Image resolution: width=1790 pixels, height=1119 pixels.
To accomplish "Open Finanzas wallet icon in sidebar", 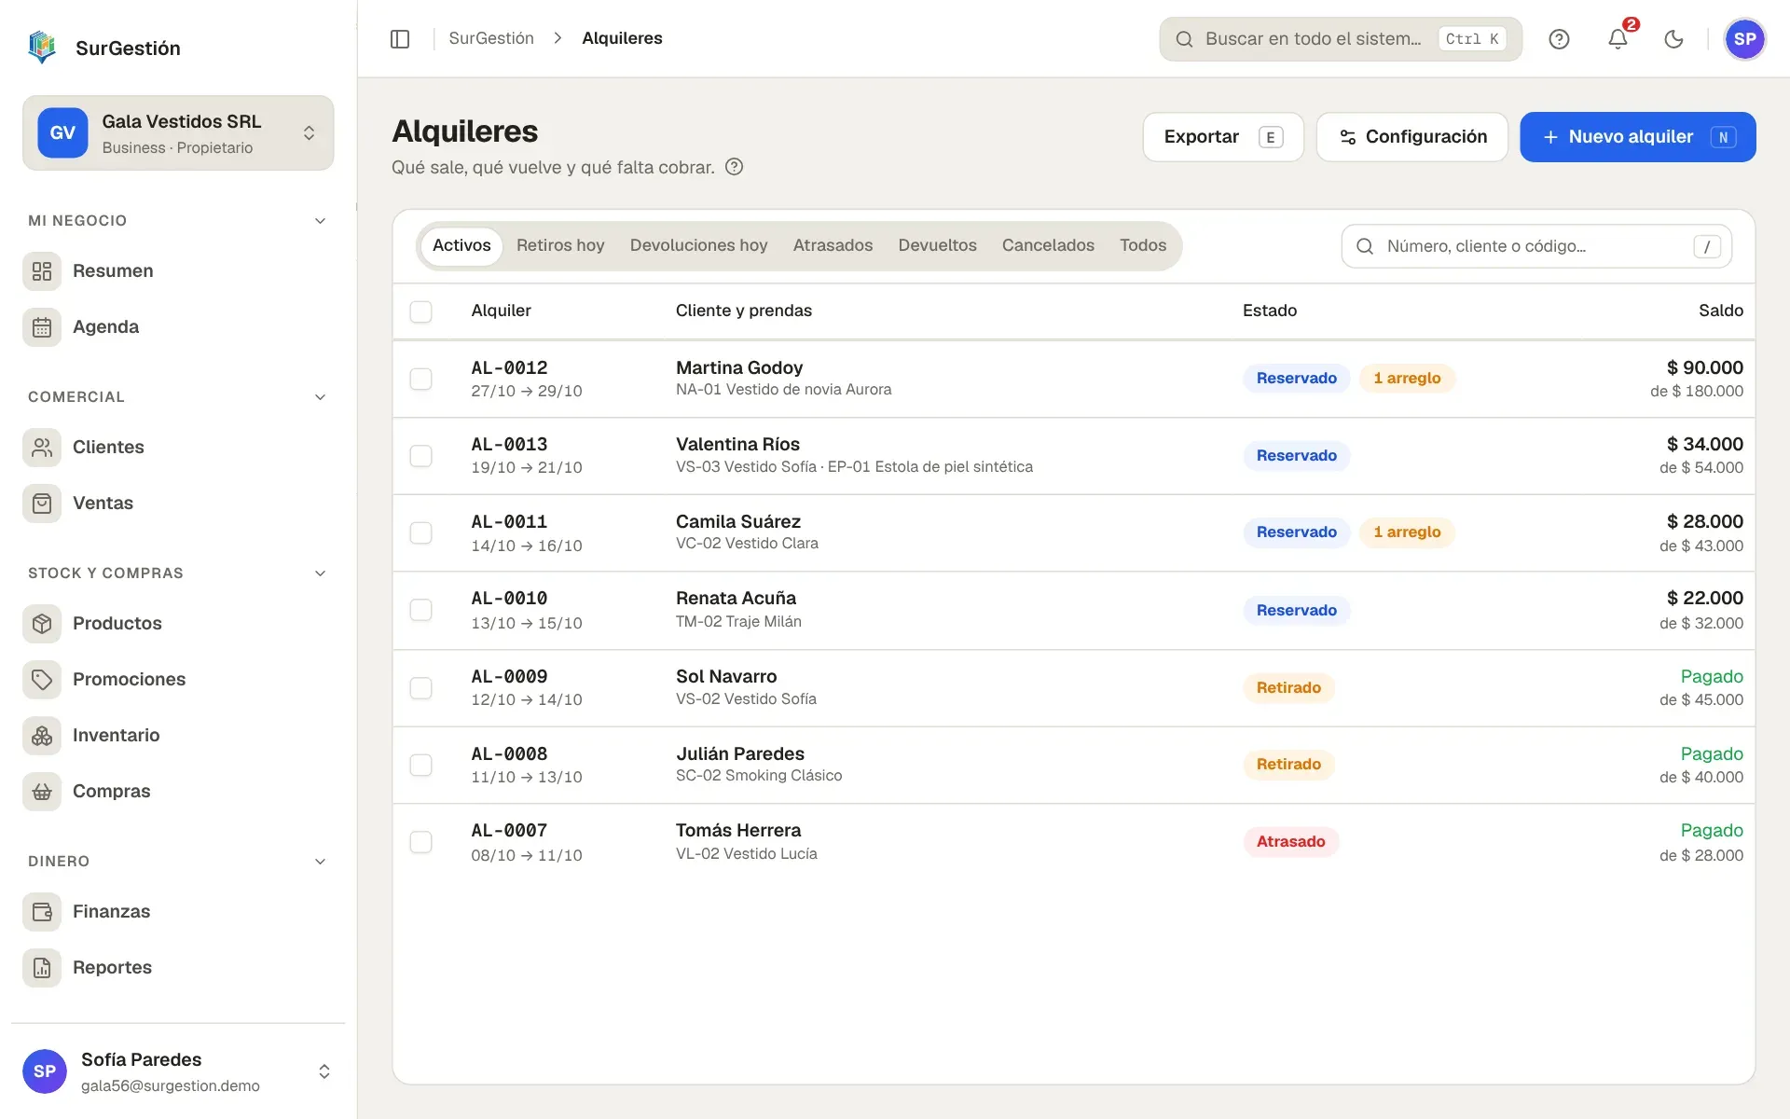I will pos(42,911).
